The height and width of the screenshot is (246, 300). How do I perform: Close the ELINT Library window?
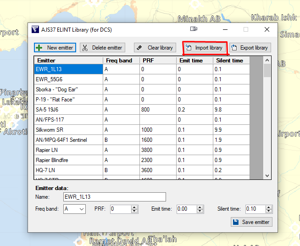point(267,29)
